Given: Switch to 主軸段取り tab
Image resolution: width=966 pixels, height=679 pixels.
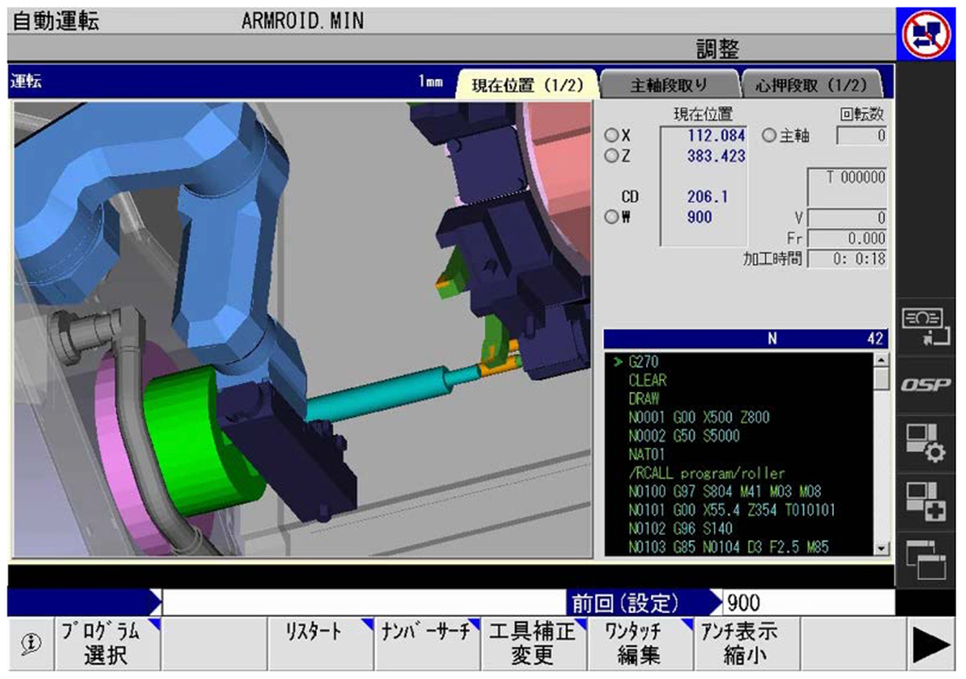Looking at the screenshot, I should pos(669,85).
